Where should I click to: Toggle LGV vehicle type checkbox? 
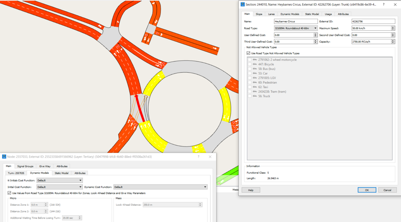tap(249, 78)
